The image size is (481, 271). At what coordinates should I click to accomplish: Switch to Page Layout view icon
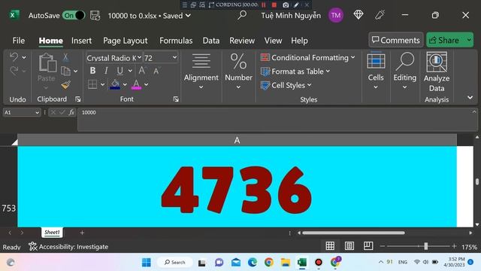point(349,246)
